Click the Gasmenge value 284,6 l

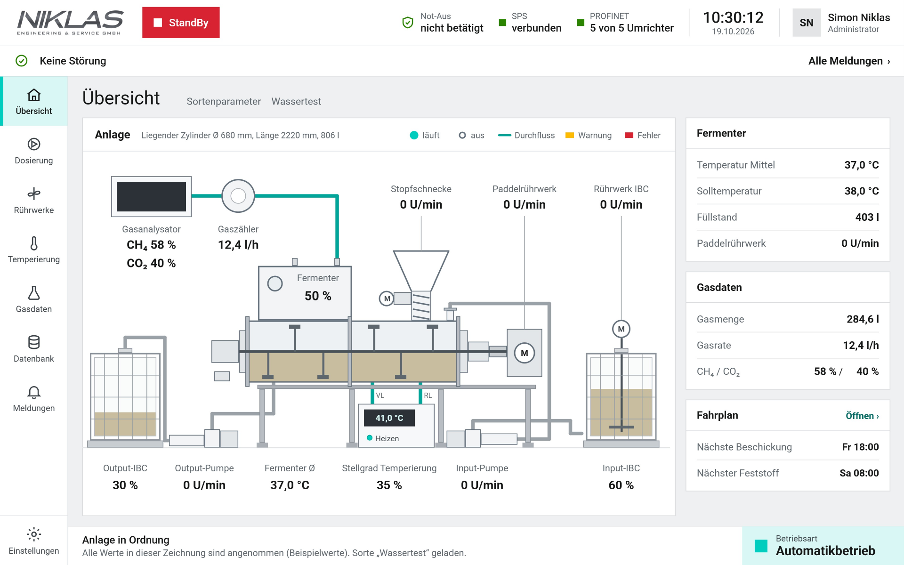pos(863,319)
